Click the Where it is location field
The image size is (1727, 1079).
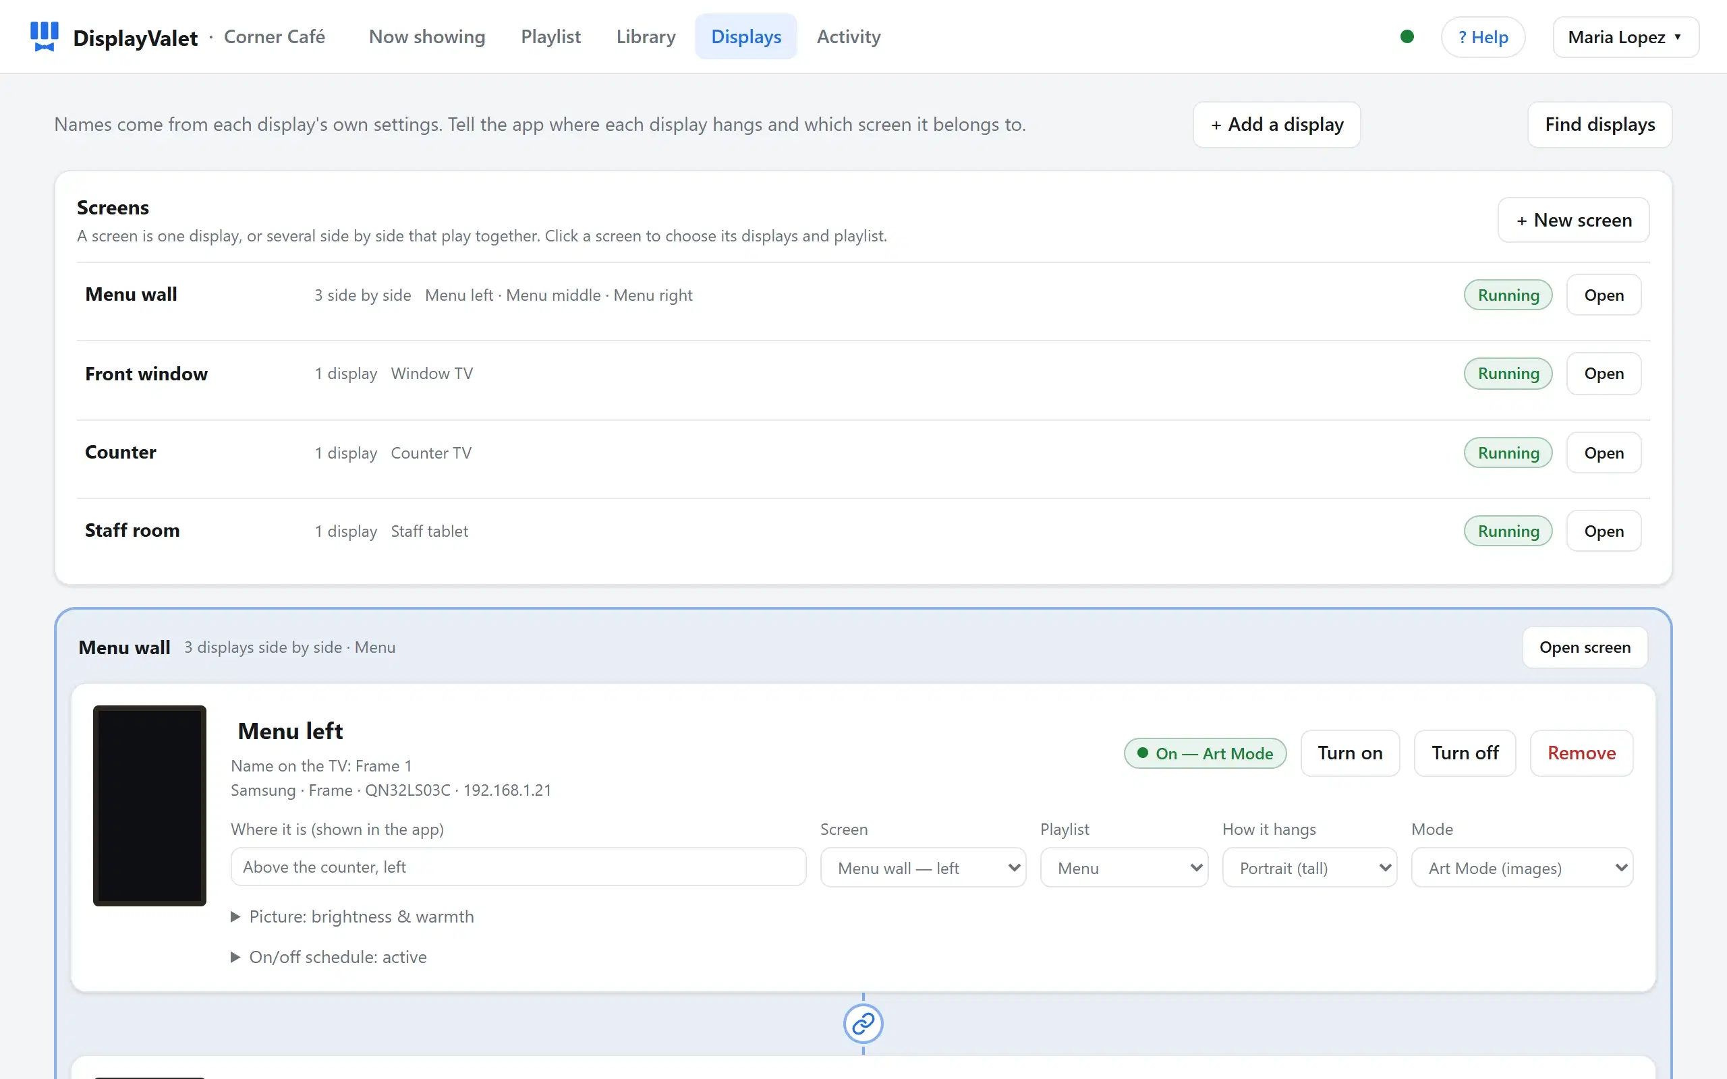pyautogui.click(x=518, y=867)
